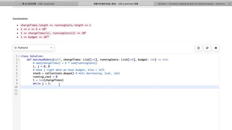Click the code line 'while j < l:'

click(42, 83)
